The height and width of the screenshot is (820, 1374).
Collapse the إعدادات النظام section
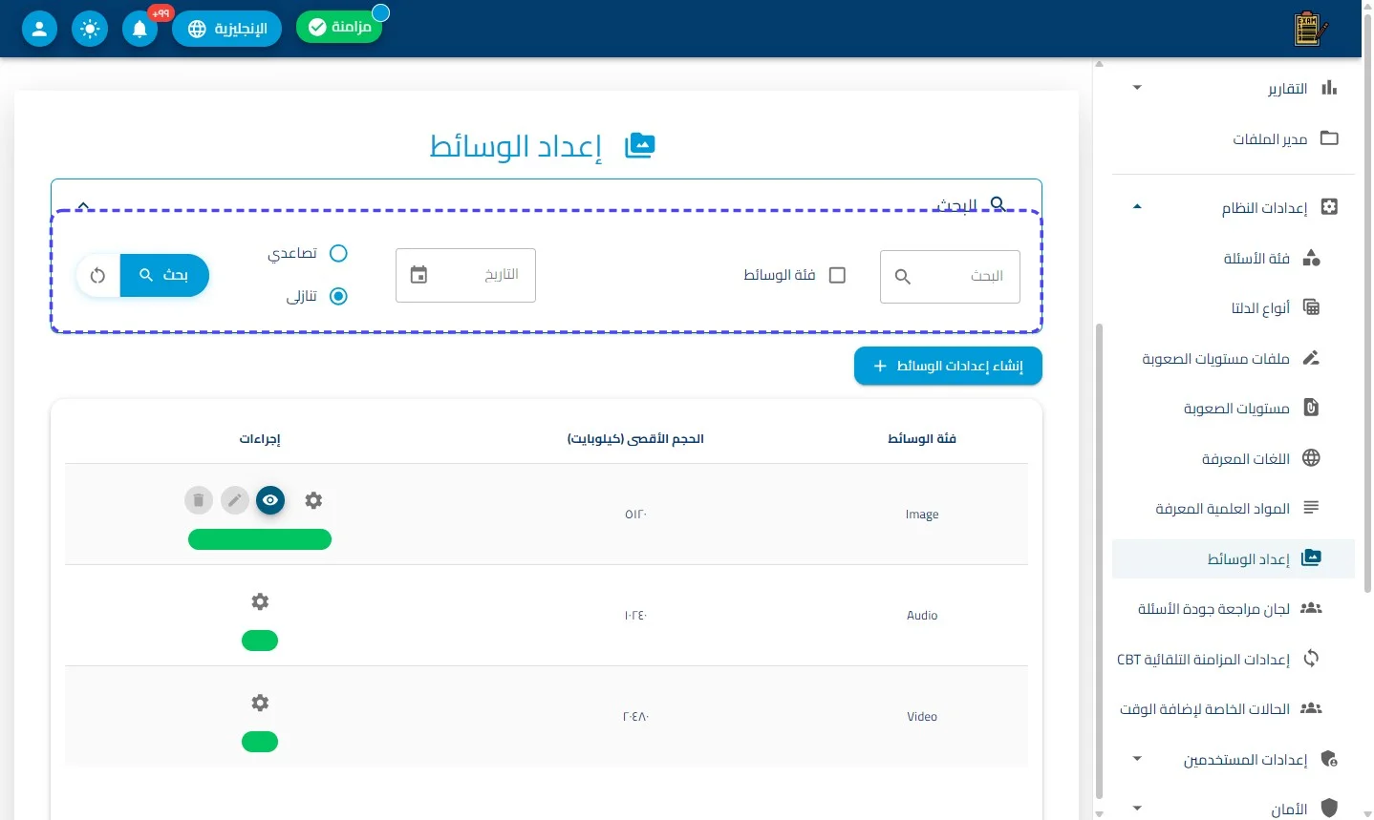[1137, 207]
